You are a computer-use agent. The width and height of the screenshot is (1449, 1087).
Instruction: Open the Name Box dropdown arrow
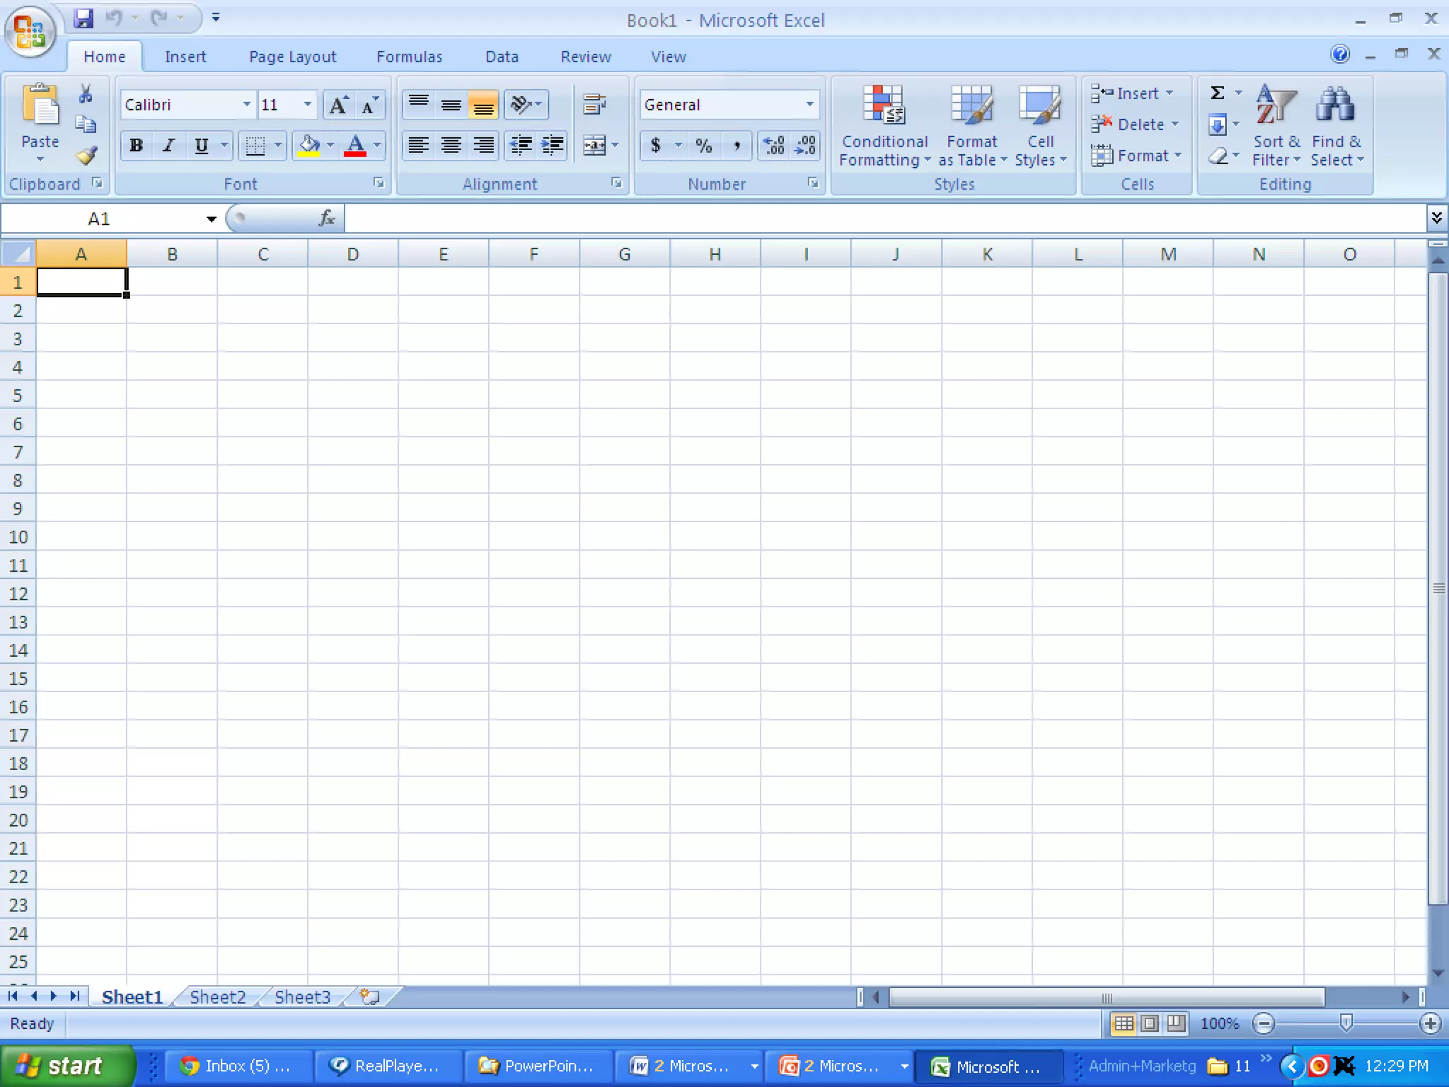point(211,219)
